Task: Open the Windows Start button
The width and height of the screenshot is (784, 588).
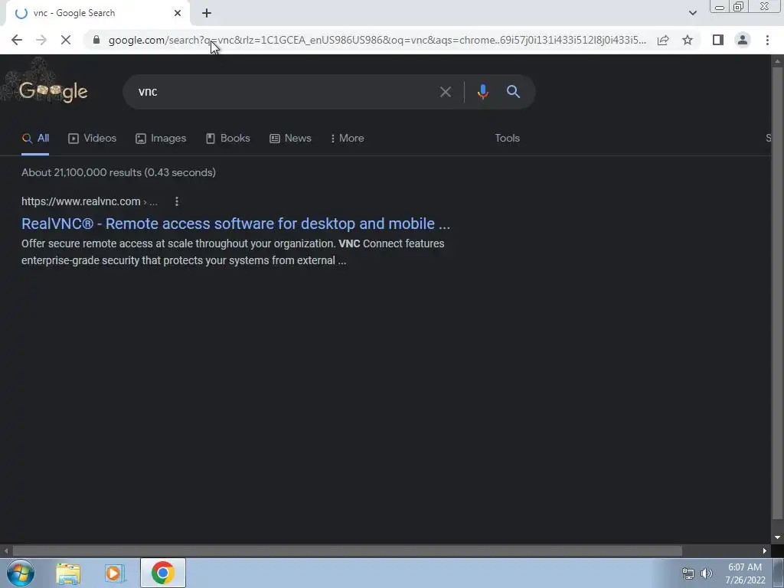Action: tap(21, 573)
